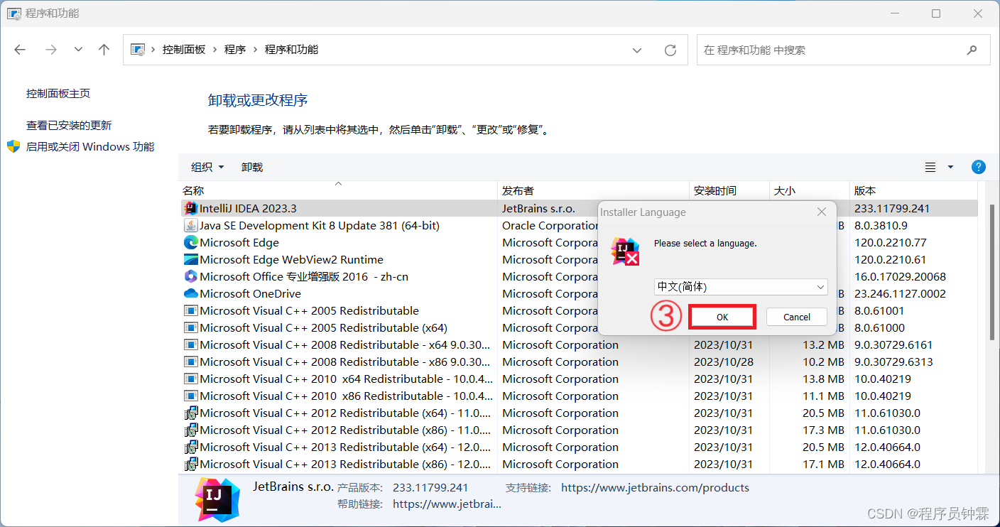Expand the chevron after 程序 breadcrumb
1000x527 pixels.
(x=256, y=50)
